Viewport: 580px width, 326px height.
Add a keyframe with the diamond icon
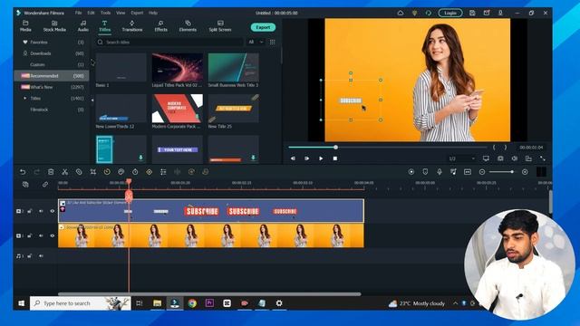[149, 172]
